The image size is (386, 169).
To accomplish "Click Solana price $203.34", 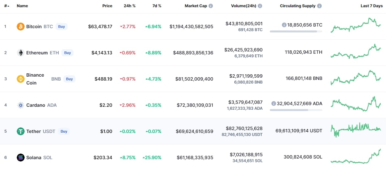I will click(x=103, y=158).
